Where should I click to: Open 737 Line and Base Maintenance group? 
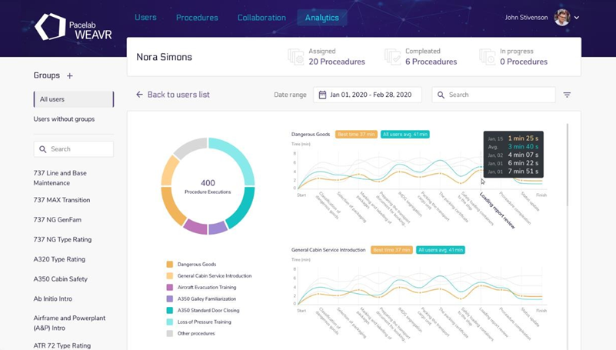click(60, 178)
